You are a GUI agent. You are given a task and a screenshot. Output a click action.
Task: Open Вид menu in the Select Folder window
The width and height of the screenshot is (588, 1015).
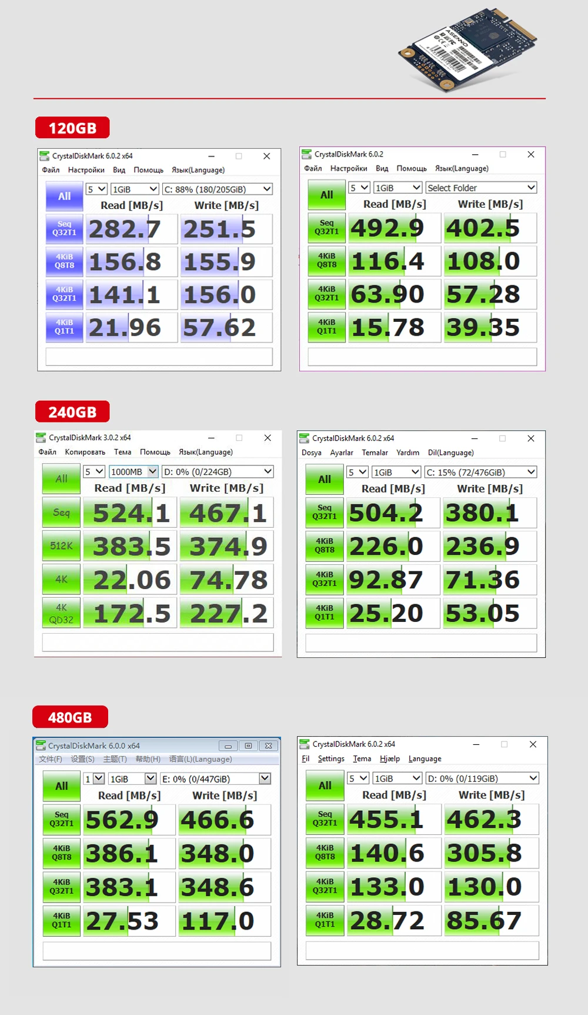tap(382, 168)
